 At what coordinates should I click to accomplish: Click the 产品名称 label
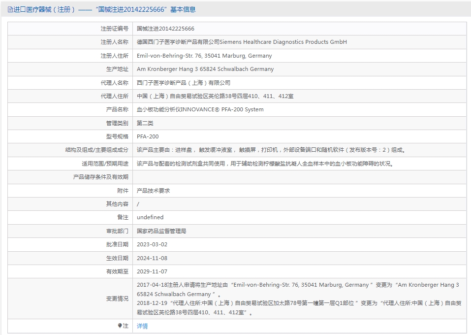point(117,109)
